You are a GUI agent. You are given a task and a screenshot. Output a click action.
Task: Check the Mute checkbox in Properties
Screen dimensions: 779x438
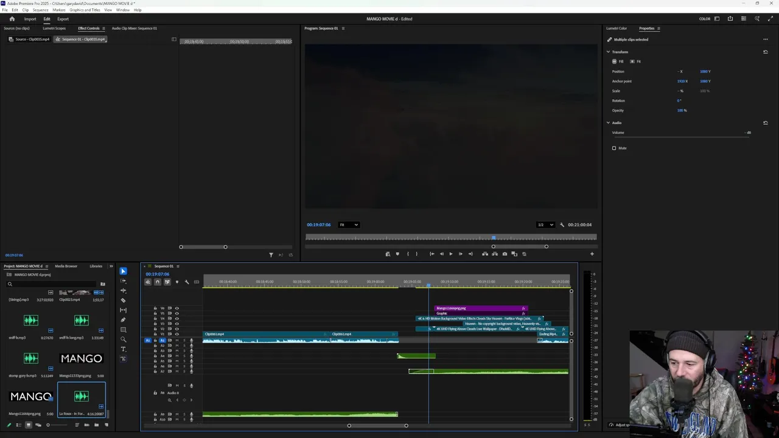point(614,148)
